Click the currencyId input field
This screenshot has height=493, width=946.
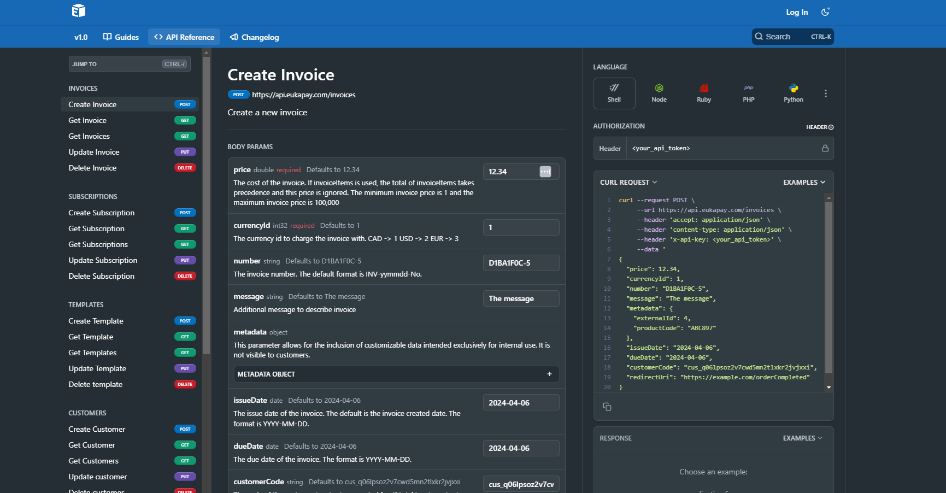[521, 227]
